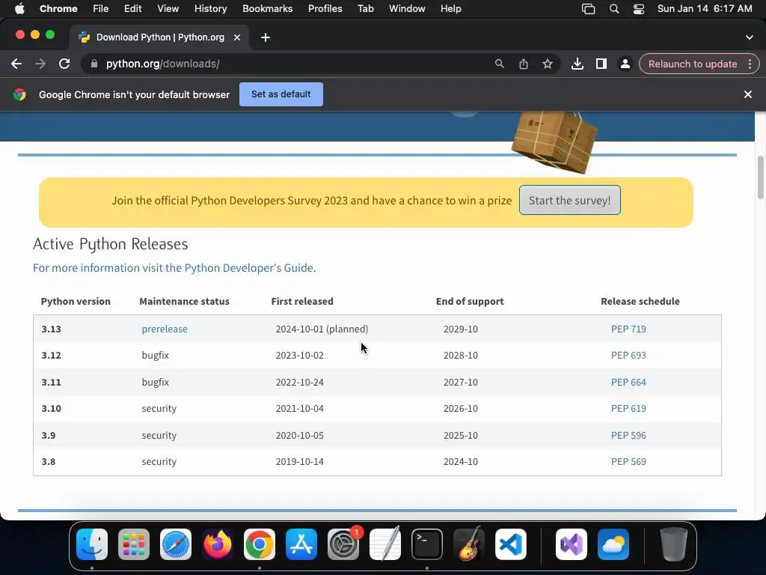Open PEP 619 release schedule link

click(x=628, y=409)
